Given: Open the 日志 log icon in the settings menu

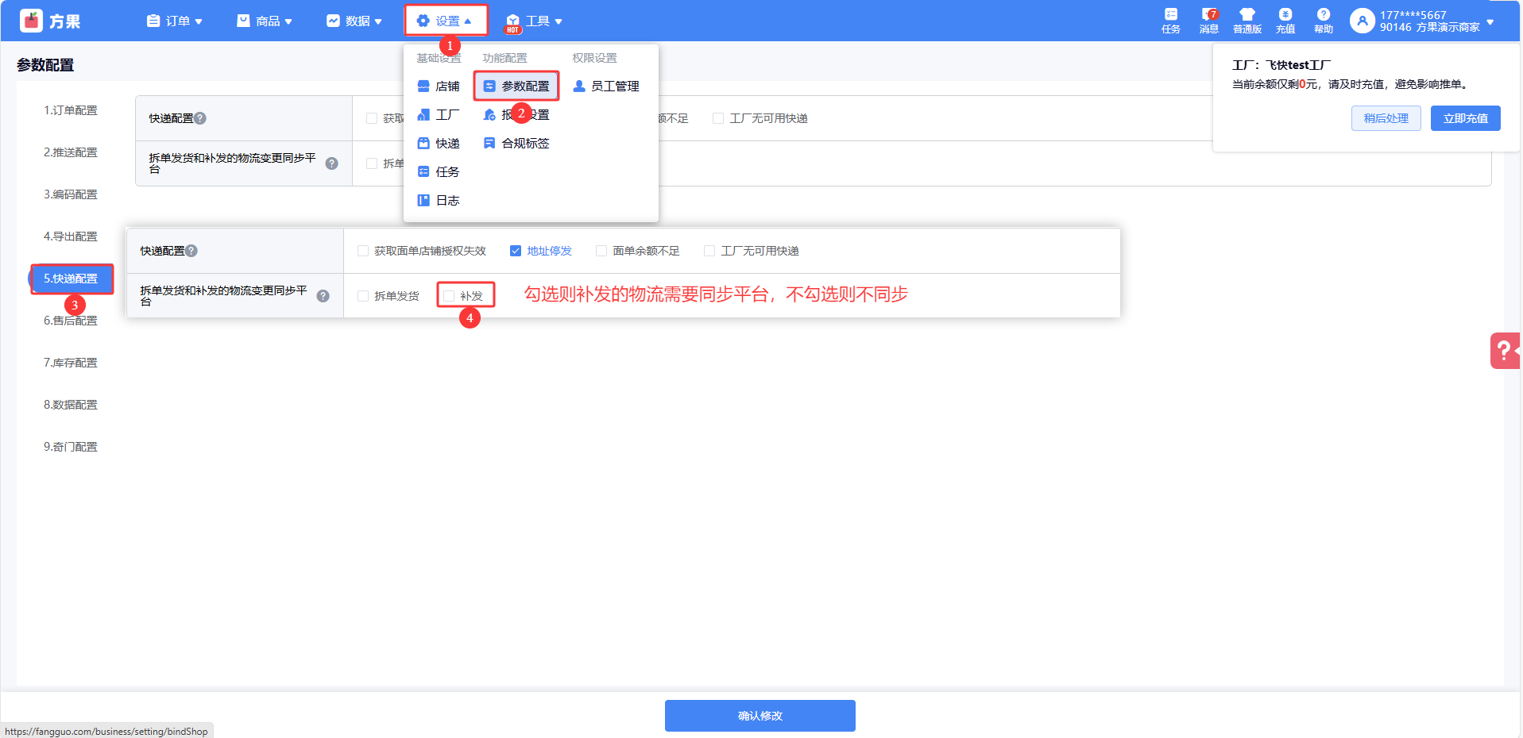Looking at the screenshot, I should pos(423,200).
